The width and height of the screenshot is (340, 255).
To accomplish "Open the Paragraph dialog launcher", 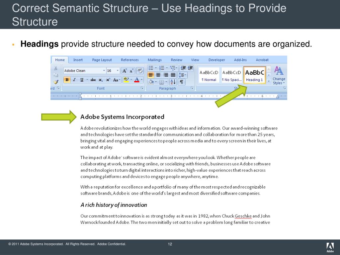I will tap(192, 88).
